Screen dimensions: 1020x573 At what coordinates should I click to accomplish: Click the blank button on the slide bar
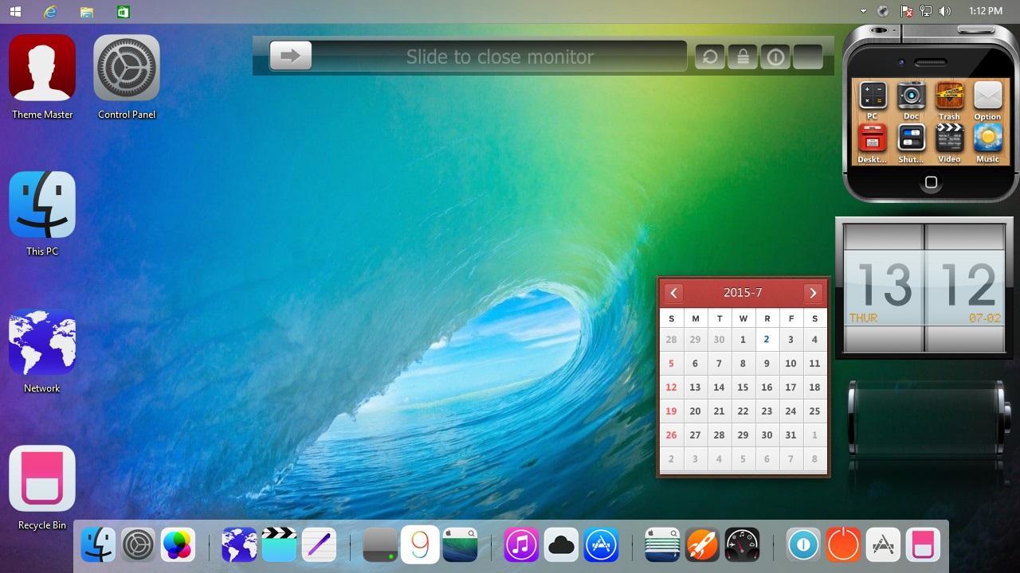point(808,57)
